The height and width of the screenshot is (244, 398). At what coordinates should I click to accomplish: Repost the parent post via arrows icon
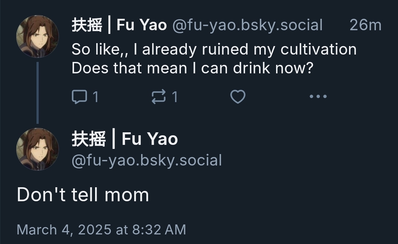(x=158, y=97)
